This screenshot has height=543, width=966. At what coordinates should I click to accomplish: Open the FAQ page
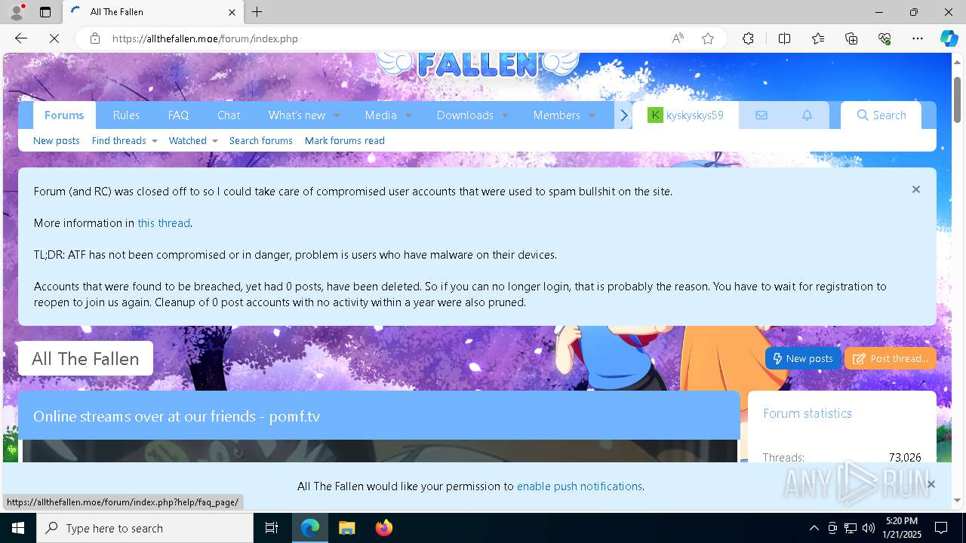point(178,115)
